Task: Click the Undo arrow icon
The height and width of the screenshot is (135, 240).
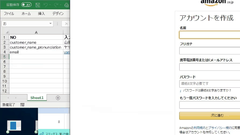Action: [45, 5]
